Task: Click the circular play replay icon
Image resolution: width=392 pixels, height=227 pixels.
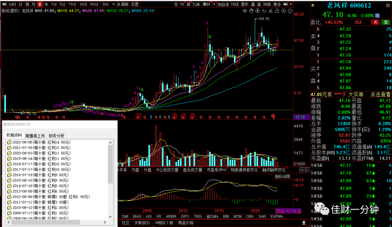Action: [258, 11]
